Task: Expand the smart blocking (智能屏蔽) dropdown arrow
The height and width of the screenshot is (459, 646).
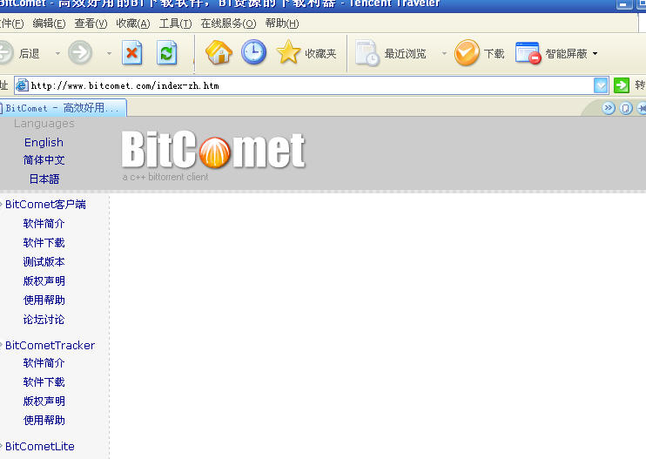Action: click(x=595, y=53)
